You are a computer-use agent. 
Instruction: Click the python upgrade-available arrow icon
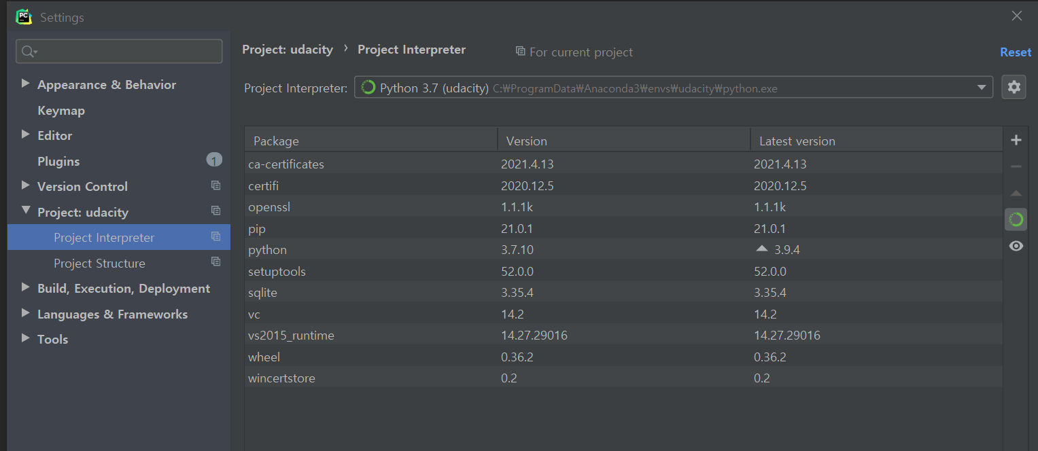point(761,249)
